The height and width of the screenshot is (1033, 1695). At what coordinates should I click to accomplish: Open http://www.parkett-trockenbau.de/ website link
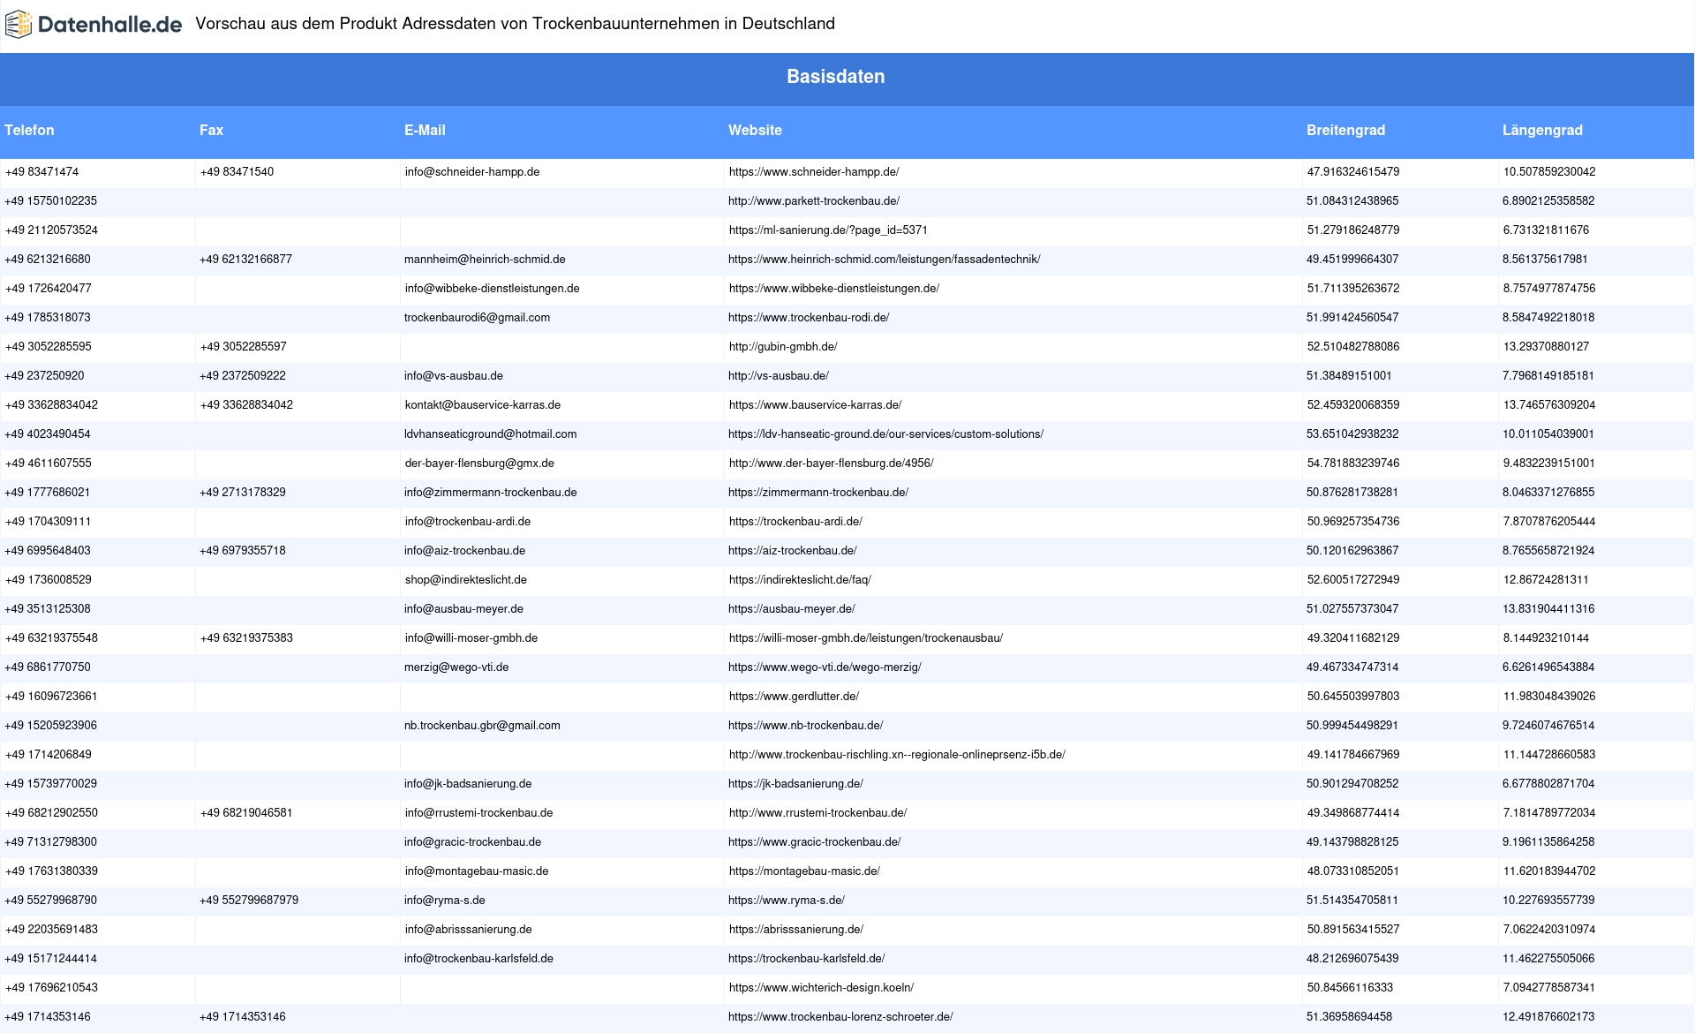coord(814,201)
